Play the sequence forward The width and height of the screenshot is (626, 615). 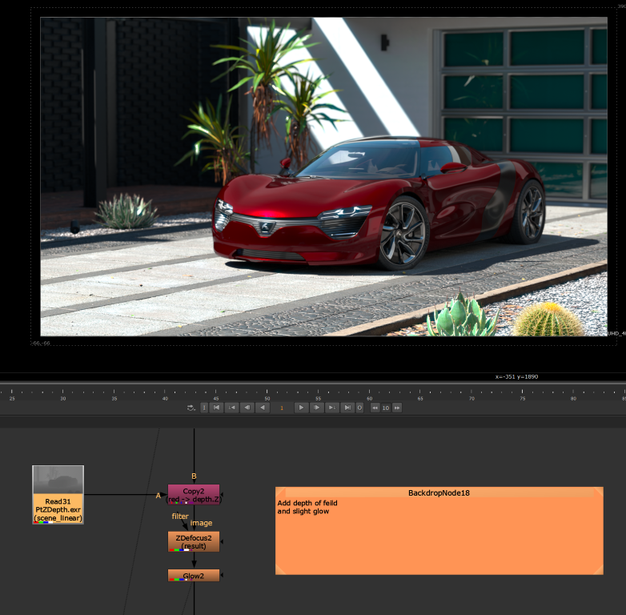tap(301, 408)
